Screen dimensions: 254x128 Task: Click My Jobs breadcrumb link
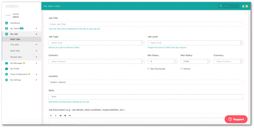(48, 6)
